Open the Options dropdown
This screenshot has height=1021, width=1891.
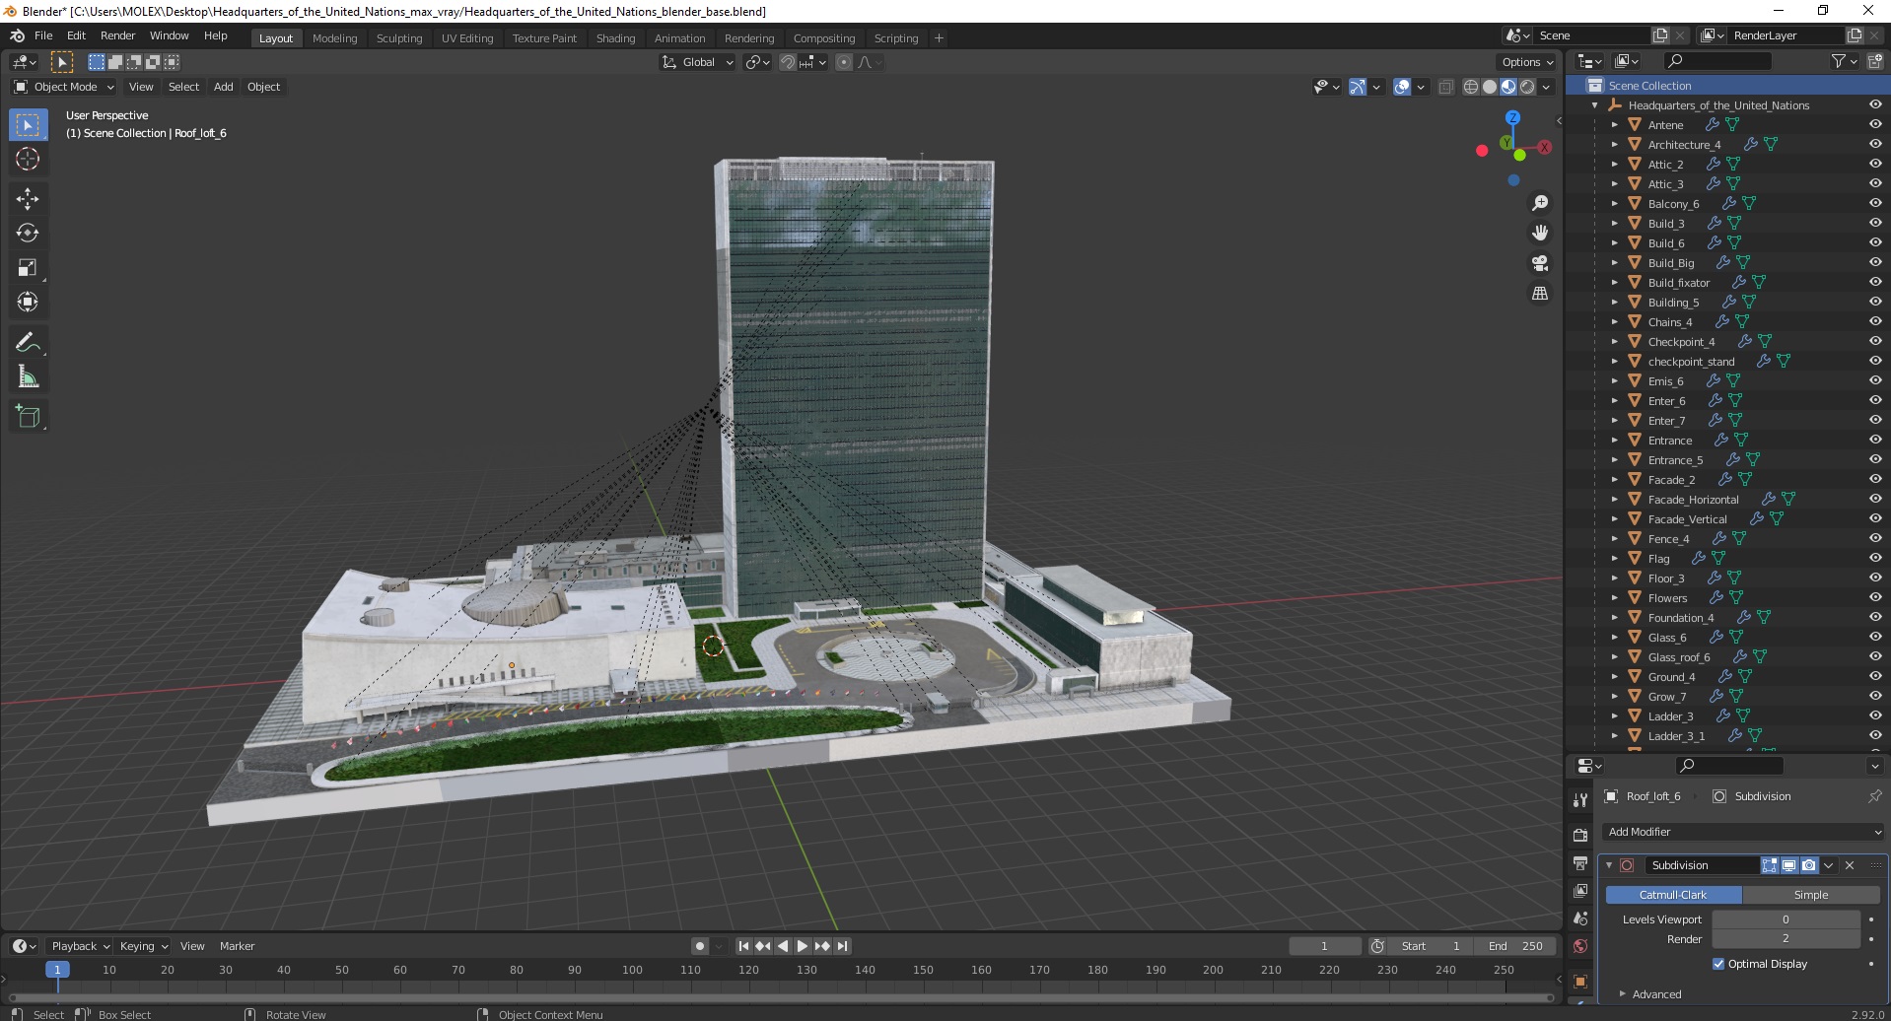pos(1526,62)
